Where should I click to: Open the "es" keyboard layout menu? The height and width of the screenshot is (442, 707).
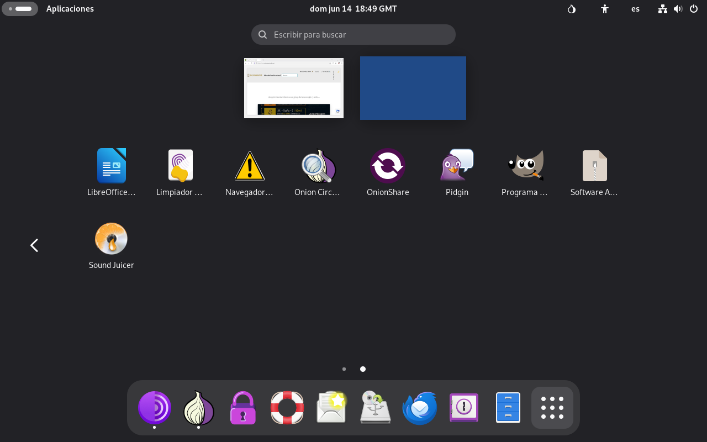(636, 9)
